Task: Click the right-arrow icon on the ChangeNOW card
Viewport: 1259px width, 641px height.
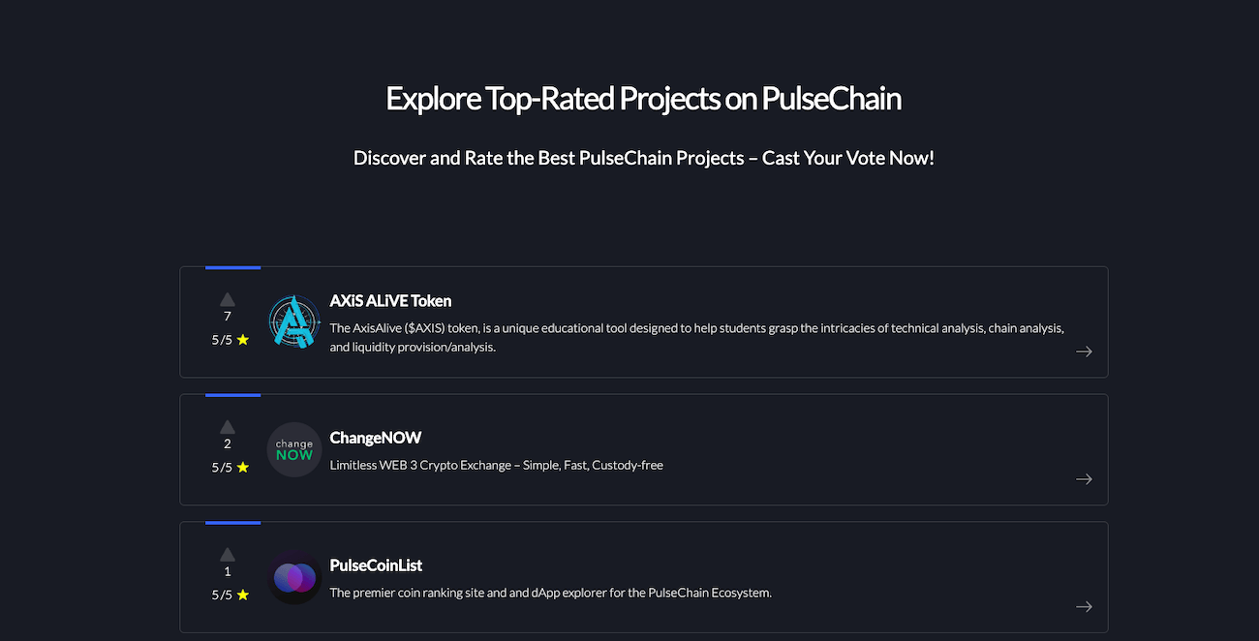Action: point(1084,478)
